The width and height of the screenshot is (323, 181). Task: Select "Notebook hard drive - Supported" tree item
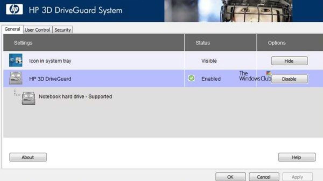[x=75, y=97]
